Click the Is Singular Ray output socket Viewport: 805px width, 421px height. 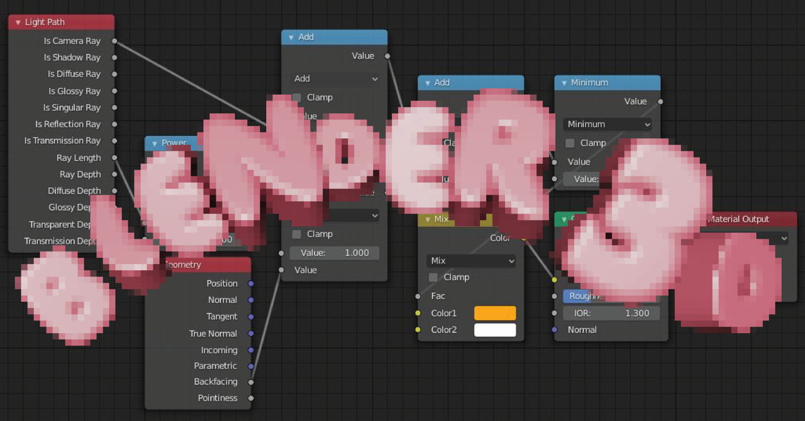coord(114,107)
